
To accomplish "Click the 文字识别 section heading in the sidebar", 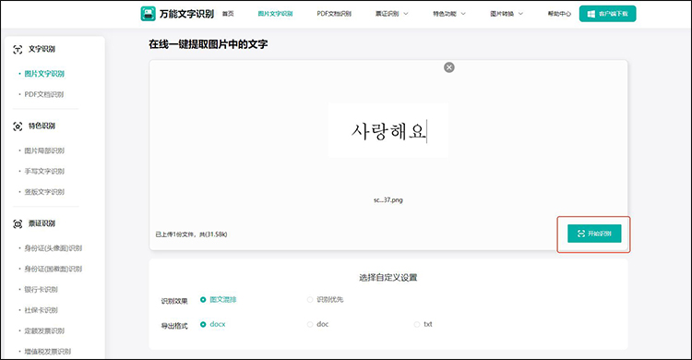I will pos(42,49).
